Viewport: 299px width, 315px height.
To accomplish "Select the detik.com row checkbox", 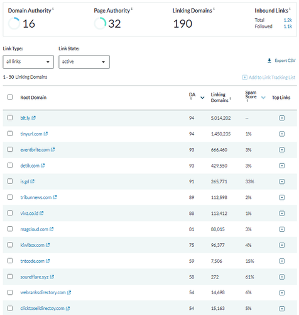I will 10,165.
